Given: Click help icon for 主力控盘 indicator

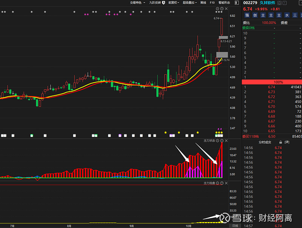Looking at the screenshot, I should pos(222,183).
